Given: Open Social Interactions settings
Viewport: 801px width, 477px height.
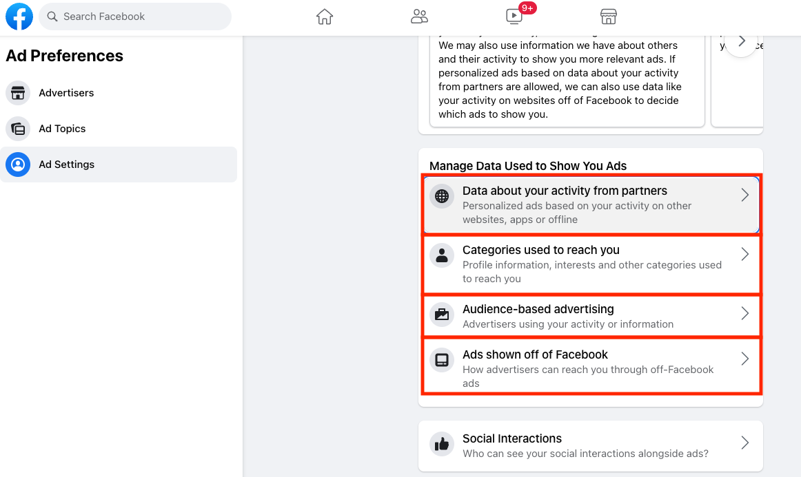Looking at the screenshot, I should [591, 445].
